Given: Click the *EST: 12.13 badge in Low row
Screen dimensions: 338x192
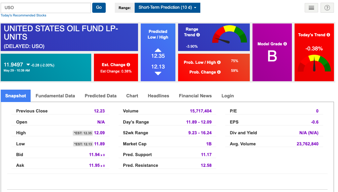Looking at the screenshot, I should pyautogui.click(x=83, y=144).
